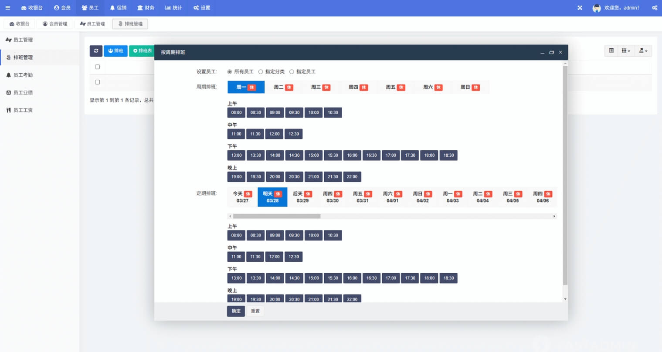Open 员工考勤 from the sidebar
Image resolution: width=662 pixels, height=352 pixels.
[23, 75]
